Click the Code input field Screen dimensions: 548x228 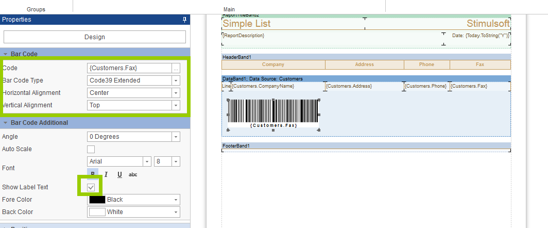(129, 68)
